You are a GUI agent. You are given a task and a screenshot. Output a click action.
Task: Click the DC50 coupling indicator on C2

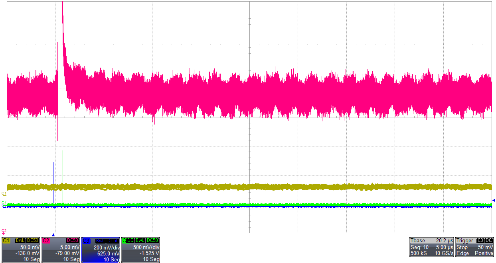click(x=73, y=241)
